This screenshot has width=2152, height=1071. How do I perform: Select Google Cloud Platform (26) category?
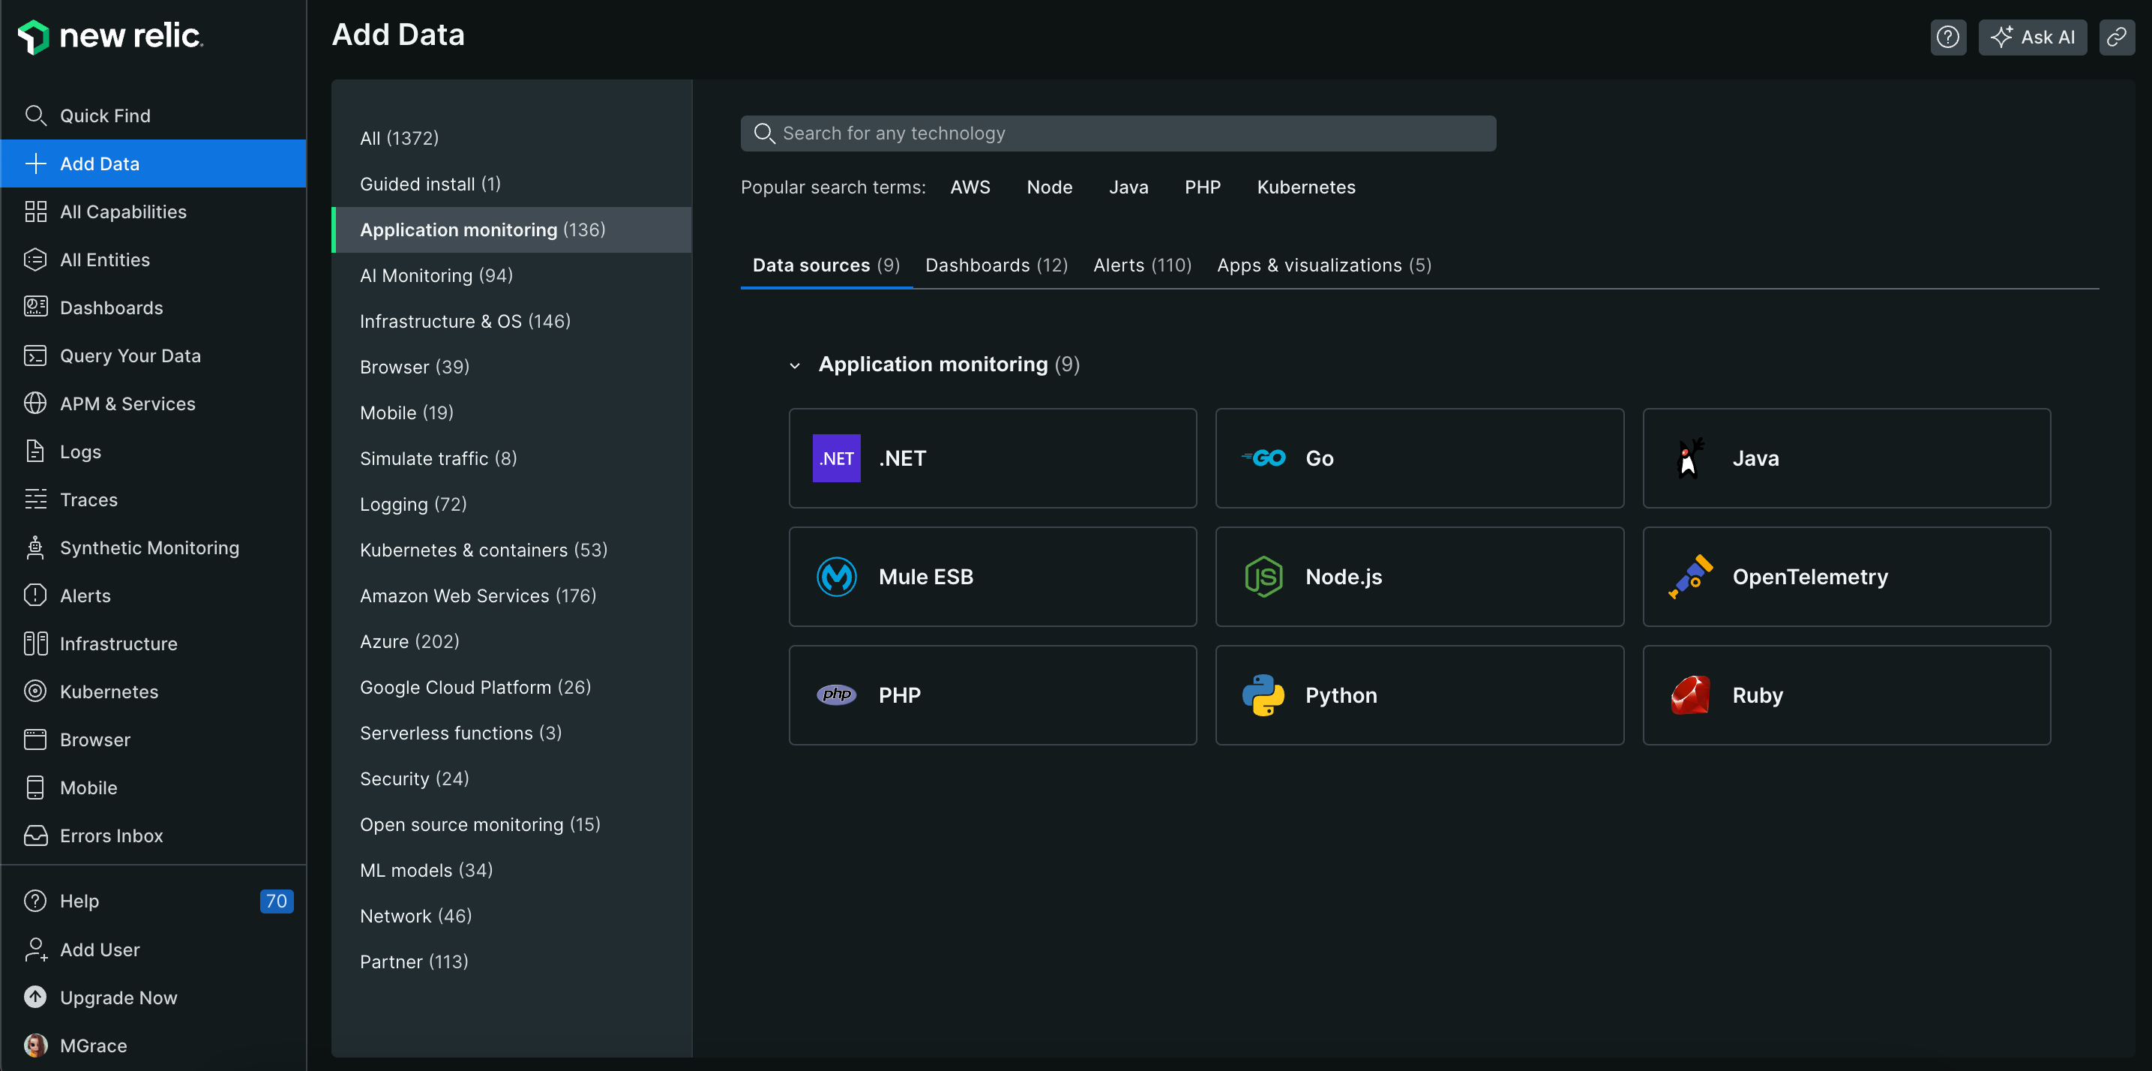pyautogui.click(x=511, y=688)
